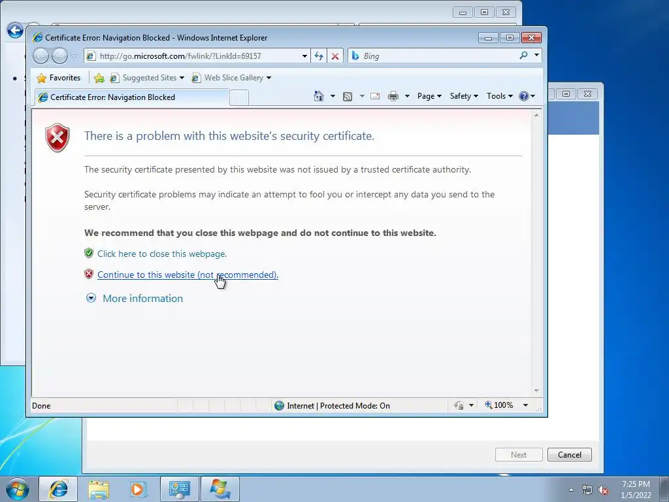Click here to close this webpage link
This screenshot has width=669, height=502.
(x=162, y=254)
